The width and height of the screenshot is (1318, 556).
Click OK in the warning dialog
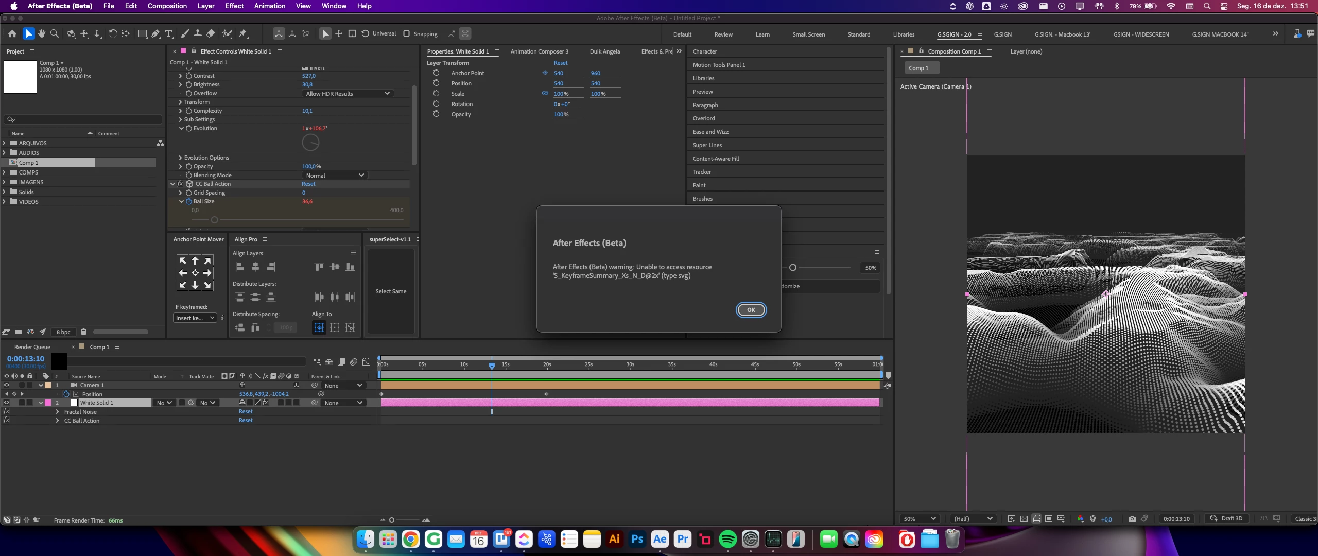pyautogui.click(x=751, y=310)
